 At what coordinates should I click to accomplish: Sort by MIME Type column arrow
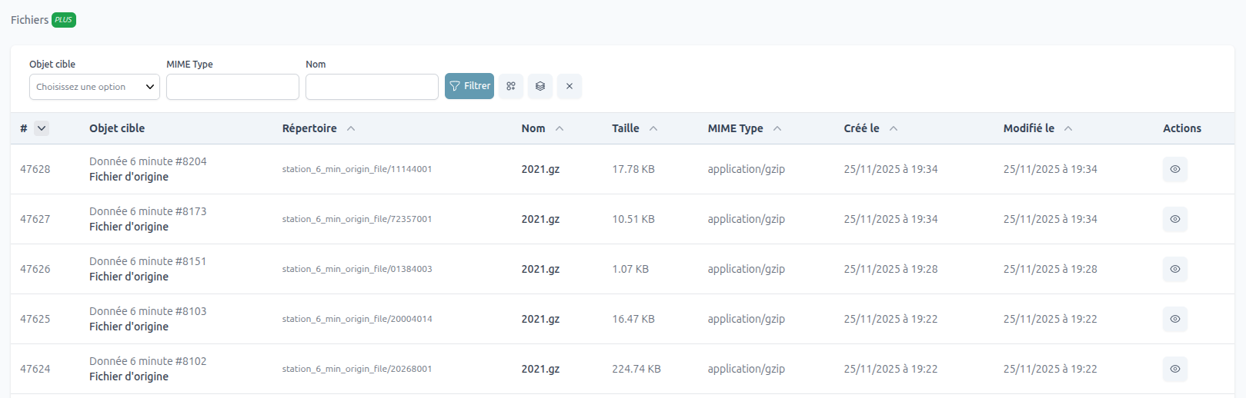[x=777, y=128]
